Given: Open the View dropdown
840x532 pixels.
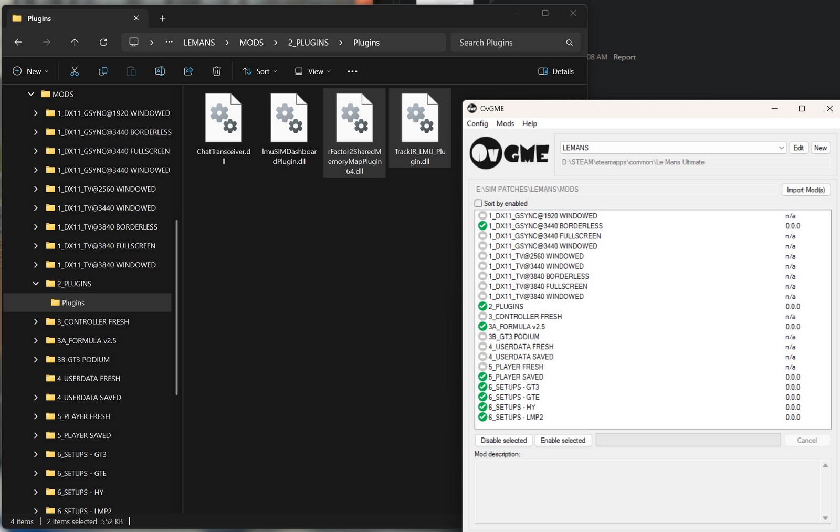Looking at the screenshot, I should tap(313, 71).
